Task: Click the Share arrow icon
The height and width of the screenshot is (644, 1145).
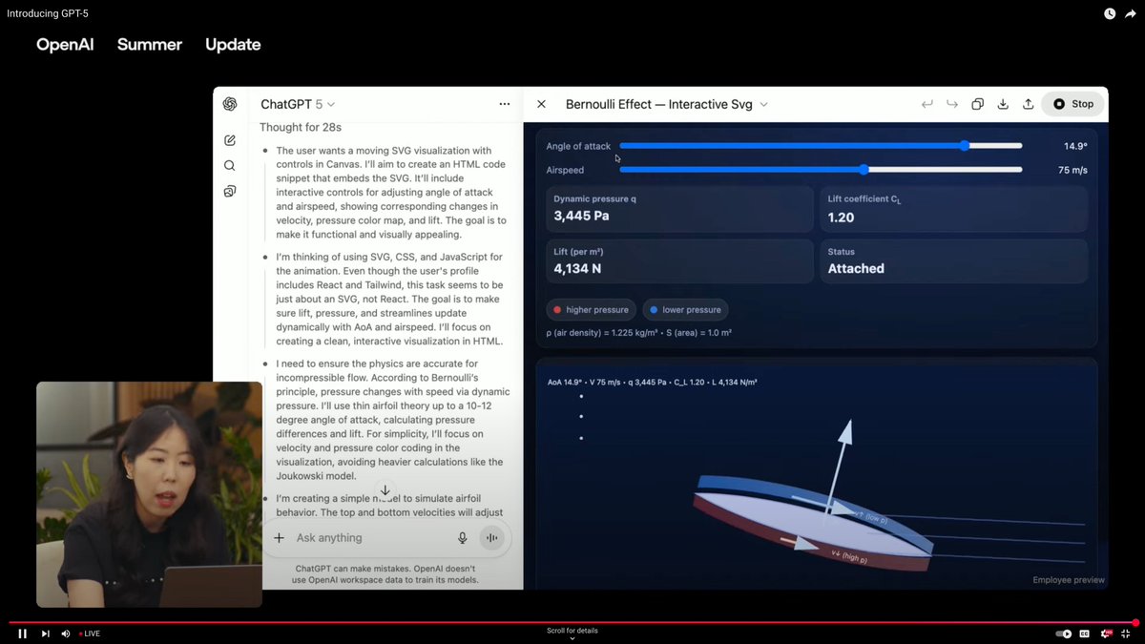Action: click(x=1131, y=13)
